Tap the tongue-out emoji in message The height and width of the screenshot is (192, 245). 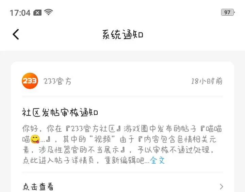[35, 139]
